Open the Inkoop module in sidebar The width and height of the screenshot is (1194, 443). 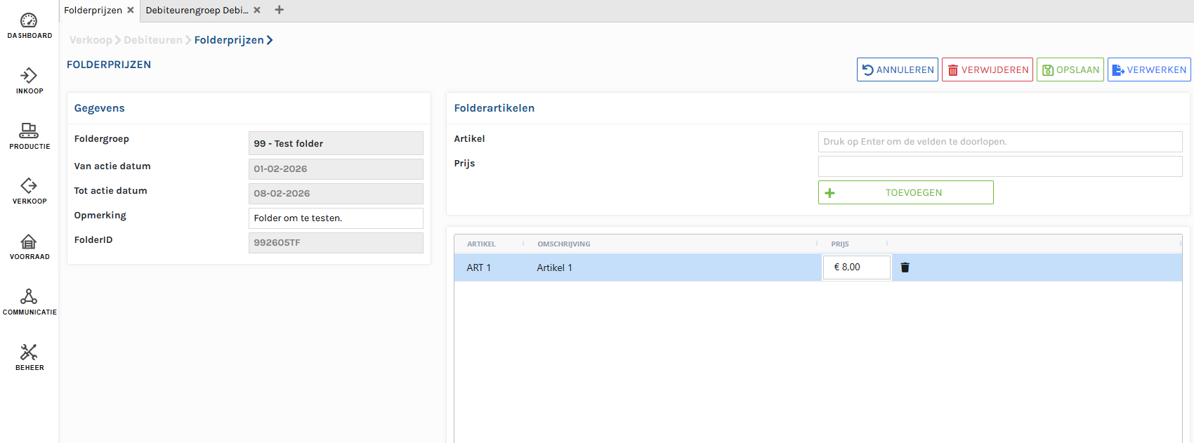pyautogui.click(x=29, y=81)
